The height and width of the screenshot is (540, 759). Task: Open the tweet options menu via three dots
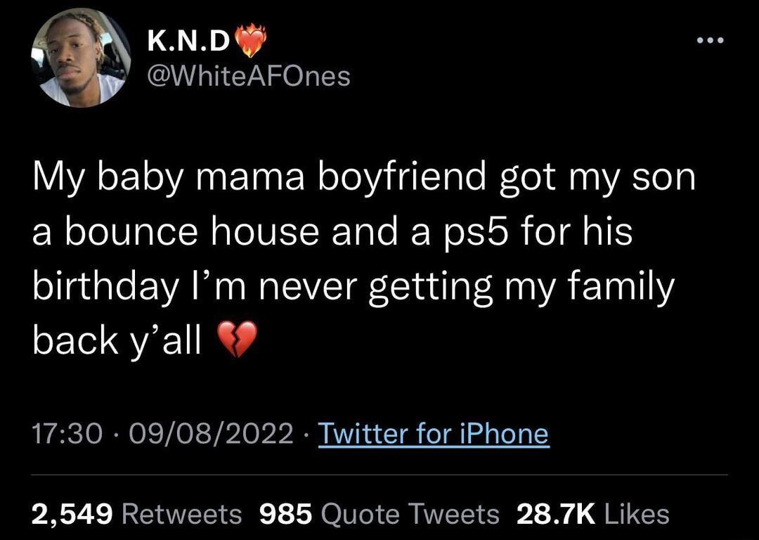click(708, 40)
